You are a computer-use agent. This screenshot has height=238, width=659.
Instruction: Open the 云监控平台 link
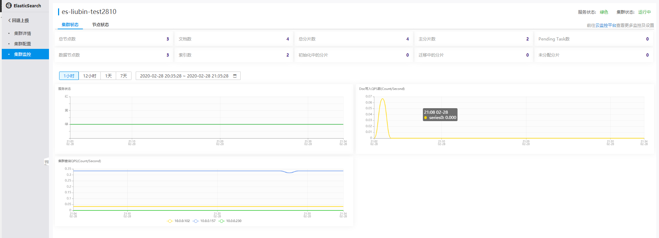tap(605, 25)
